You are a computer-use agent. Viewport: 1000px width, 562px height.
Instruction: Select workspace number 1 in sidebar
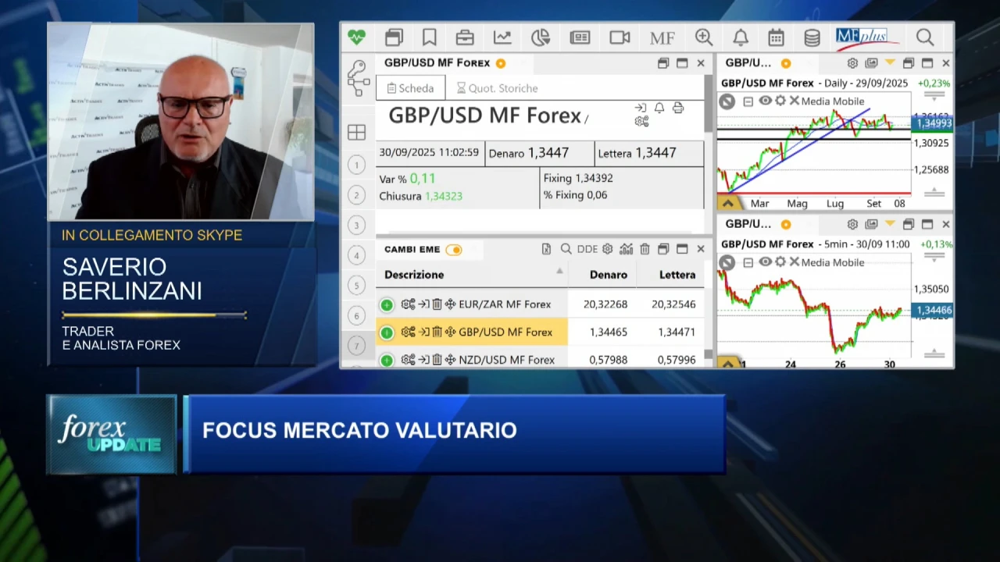356,165
